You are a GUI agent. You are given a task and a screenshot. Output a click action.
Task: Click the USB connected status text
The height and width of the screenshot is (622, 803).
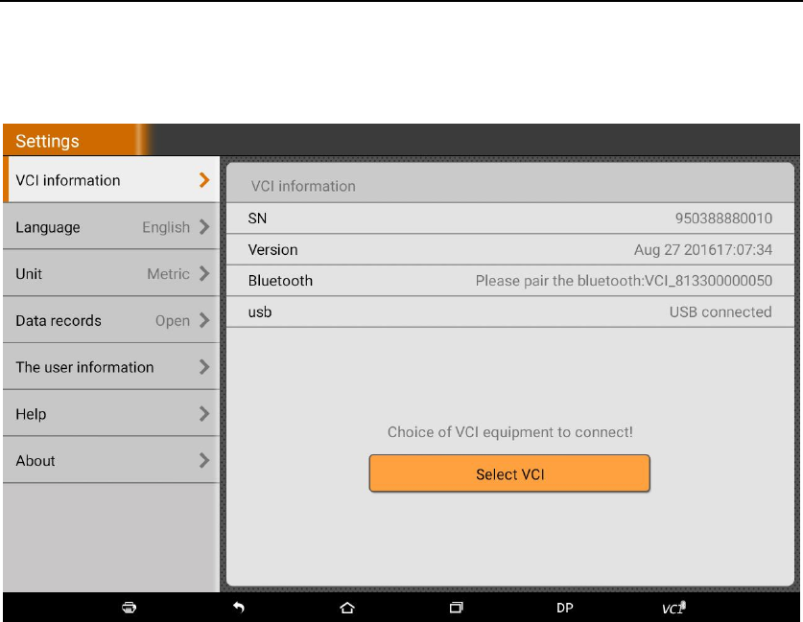pyautogui.click(x=720, y=312)
